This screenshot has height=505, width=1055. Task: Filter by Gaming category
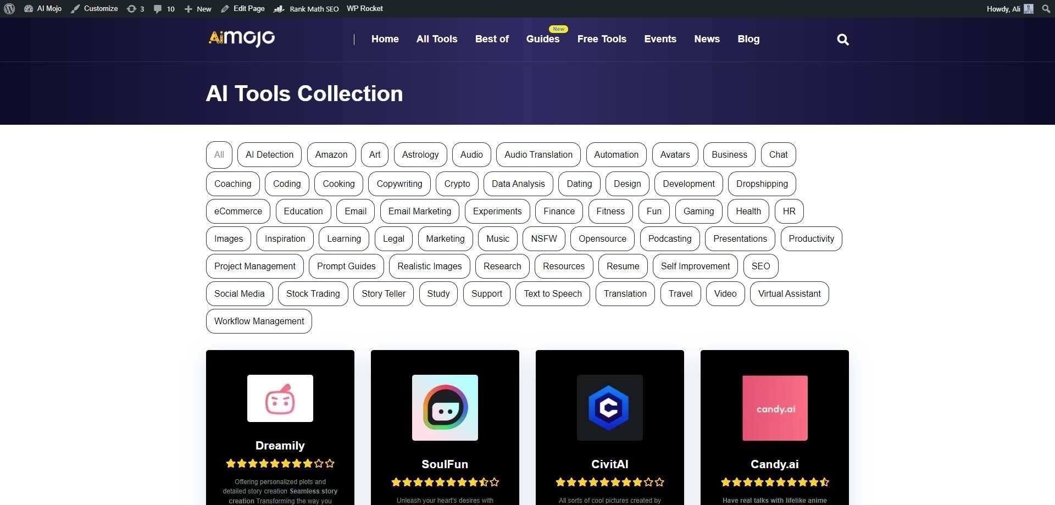[x=699, y=212]
